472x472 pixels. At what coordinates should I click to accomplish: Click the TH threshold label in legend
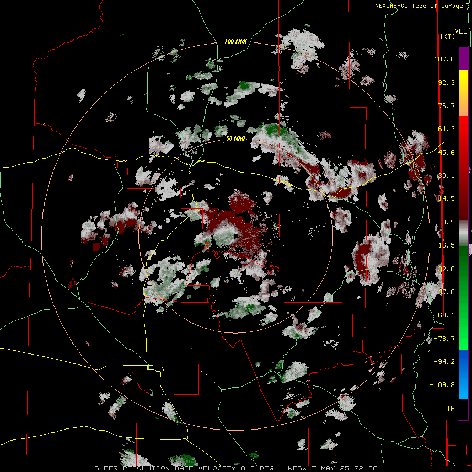450,409
